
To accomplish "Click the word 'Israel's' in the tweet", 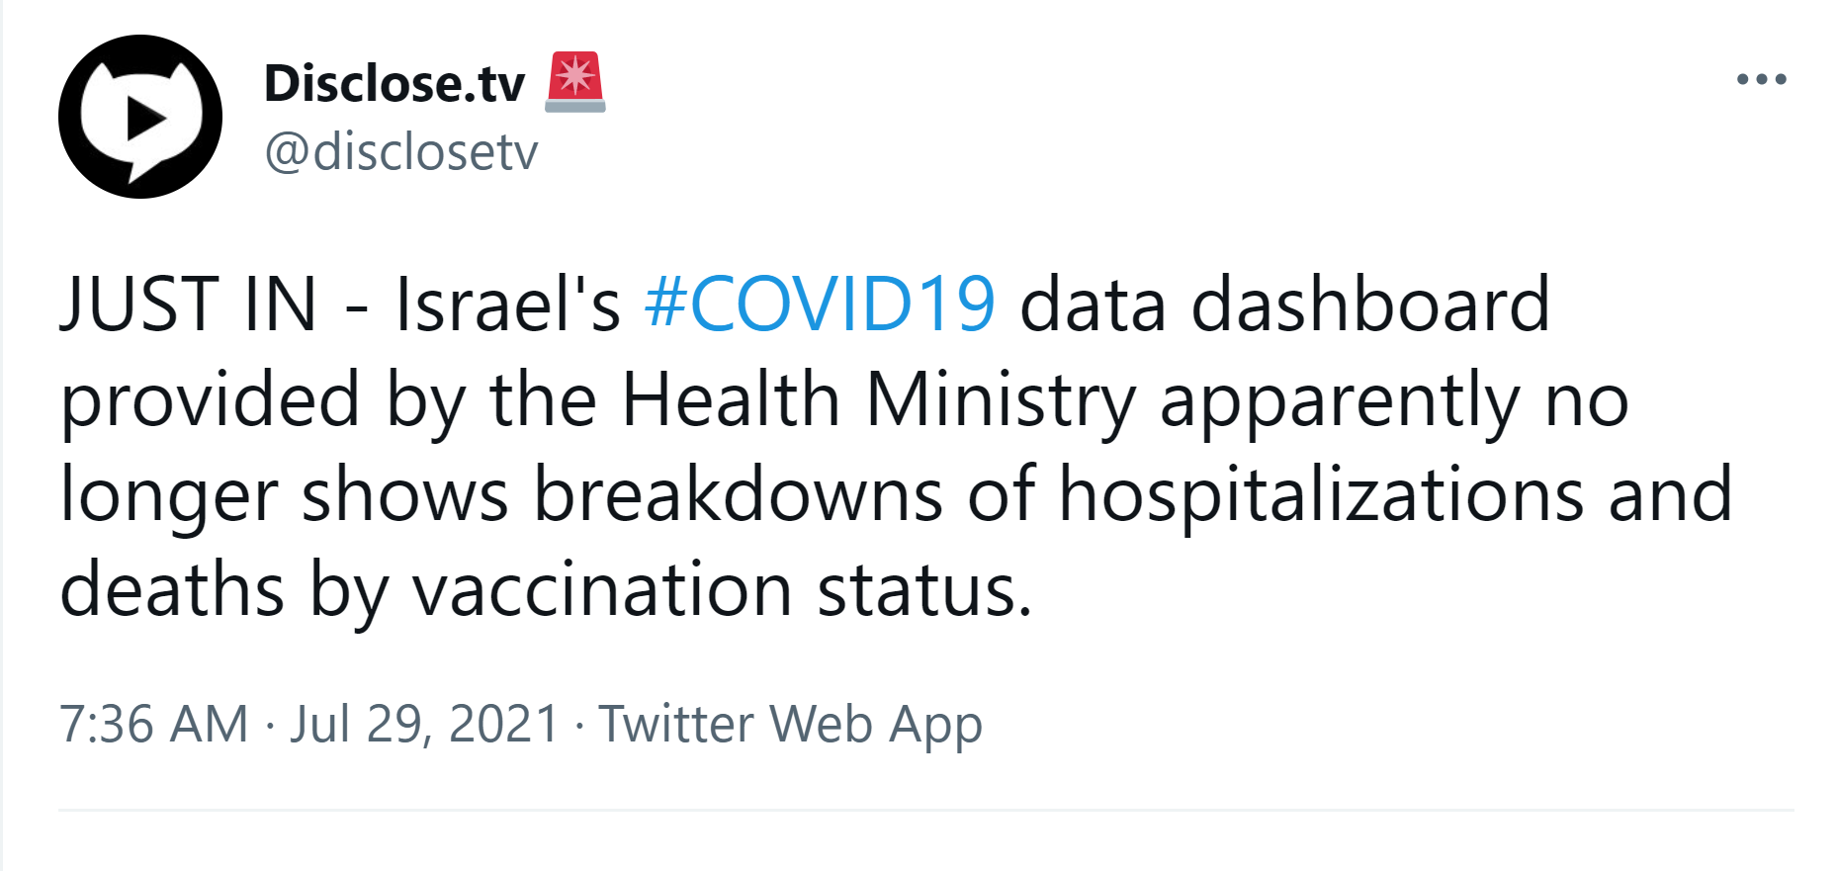I will coord(507,304).
